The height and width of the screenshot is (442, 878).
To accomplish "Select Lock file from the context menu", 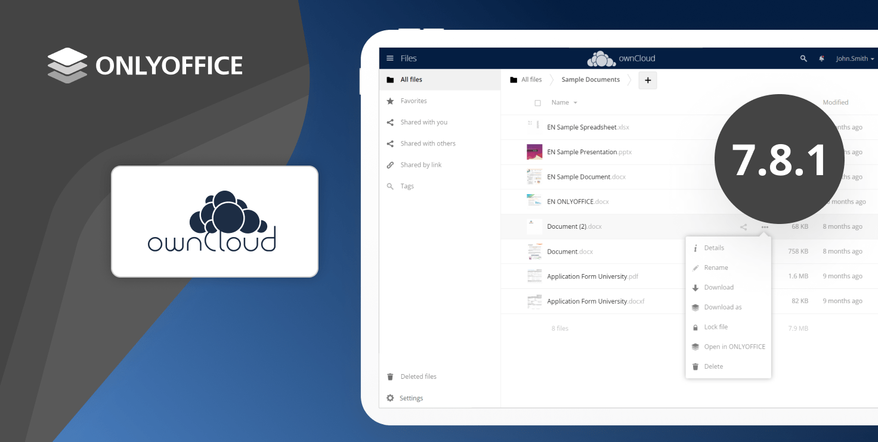I will click(715, 326).
